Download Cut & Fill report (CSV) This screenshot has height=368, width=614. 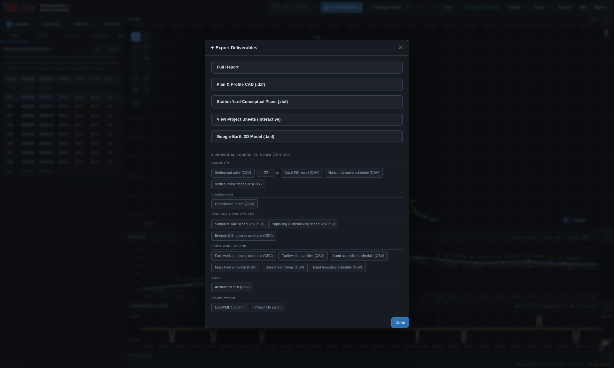(x=302, y=173)
